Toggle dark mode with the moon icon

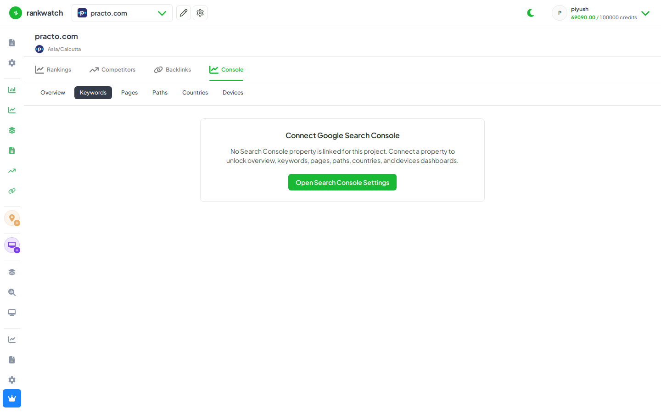531,13
